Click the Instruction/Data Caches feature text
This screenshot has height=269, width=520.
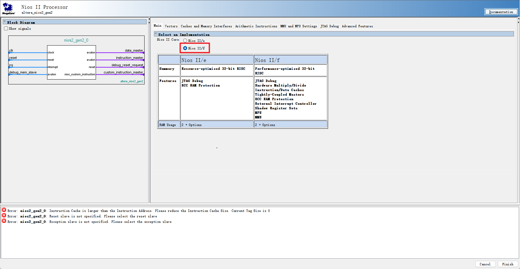279,90
